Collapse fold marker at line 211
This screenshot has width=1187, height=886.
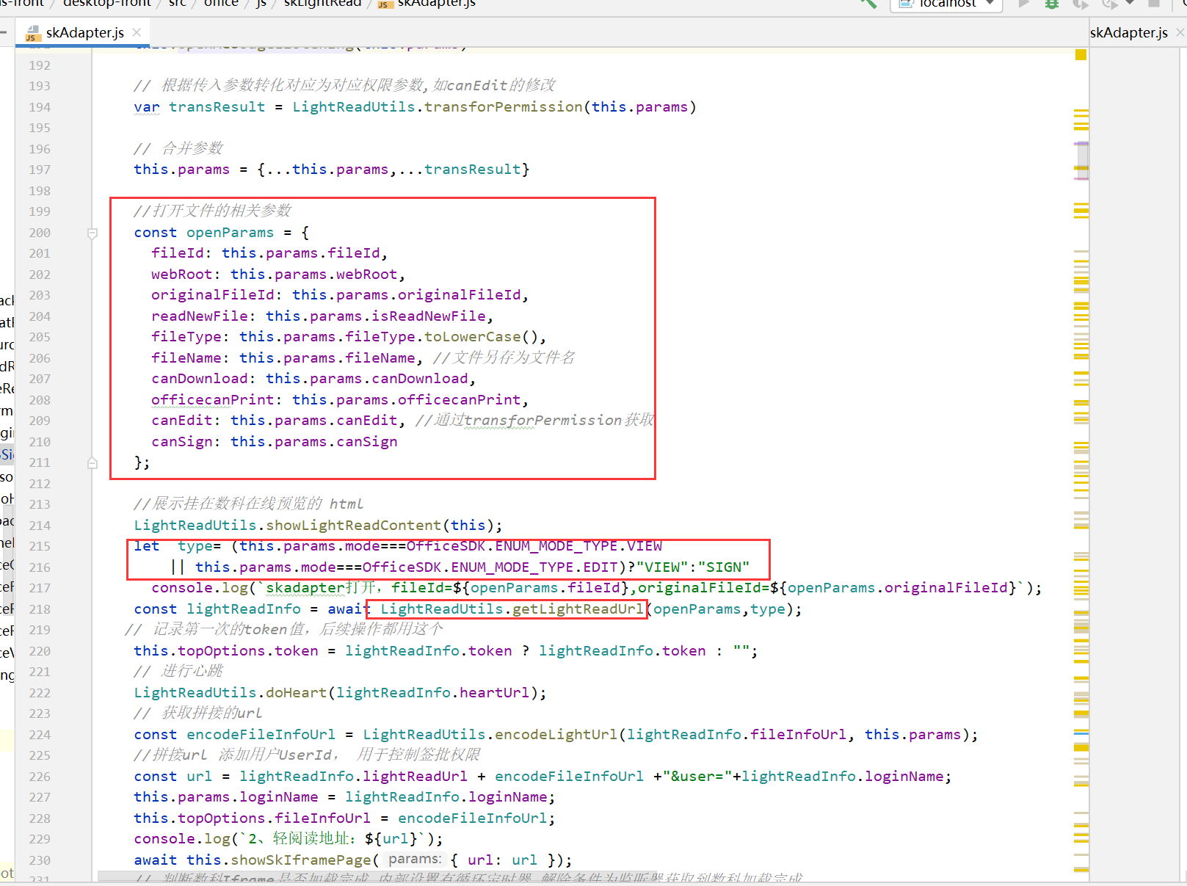click(x=92, y=463)
